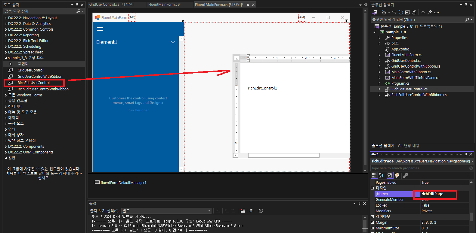
Task: Select the Solution Explorer bottom tab
Action: [383, 146]
